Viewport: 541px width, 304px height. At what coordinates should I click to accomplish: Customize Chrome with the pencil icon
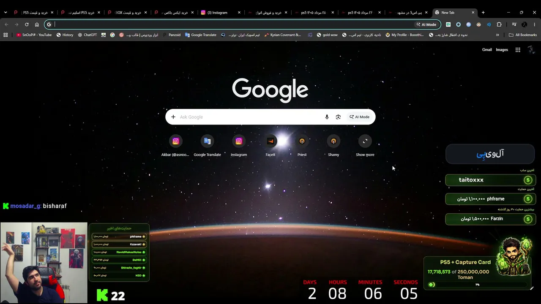click(532, 288)
